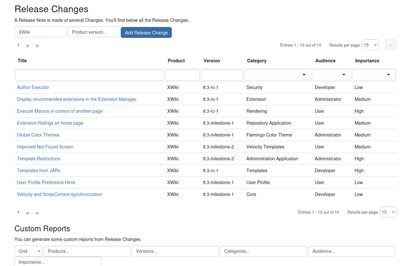This screenshot has width=411, height=266.
Task: Click the Administration Application category cell
Action: pos(272,159)
